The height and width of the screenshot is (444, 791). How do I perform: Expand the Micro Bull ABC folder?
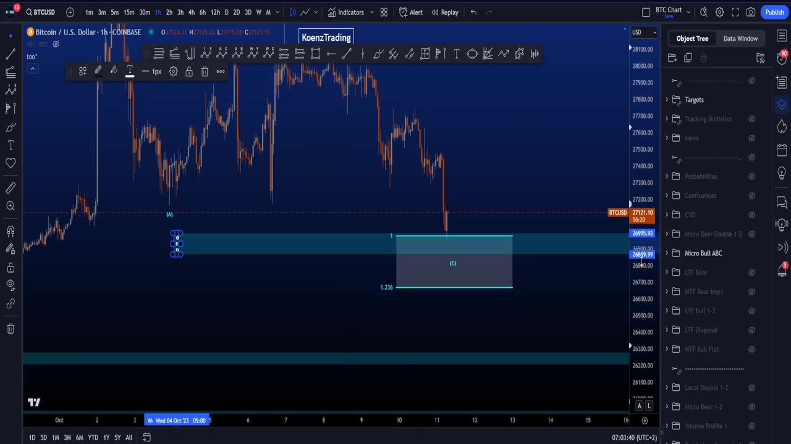pos(667,253)
